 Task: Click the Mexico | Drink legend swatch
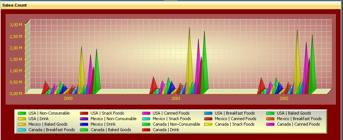coord(84,124)
